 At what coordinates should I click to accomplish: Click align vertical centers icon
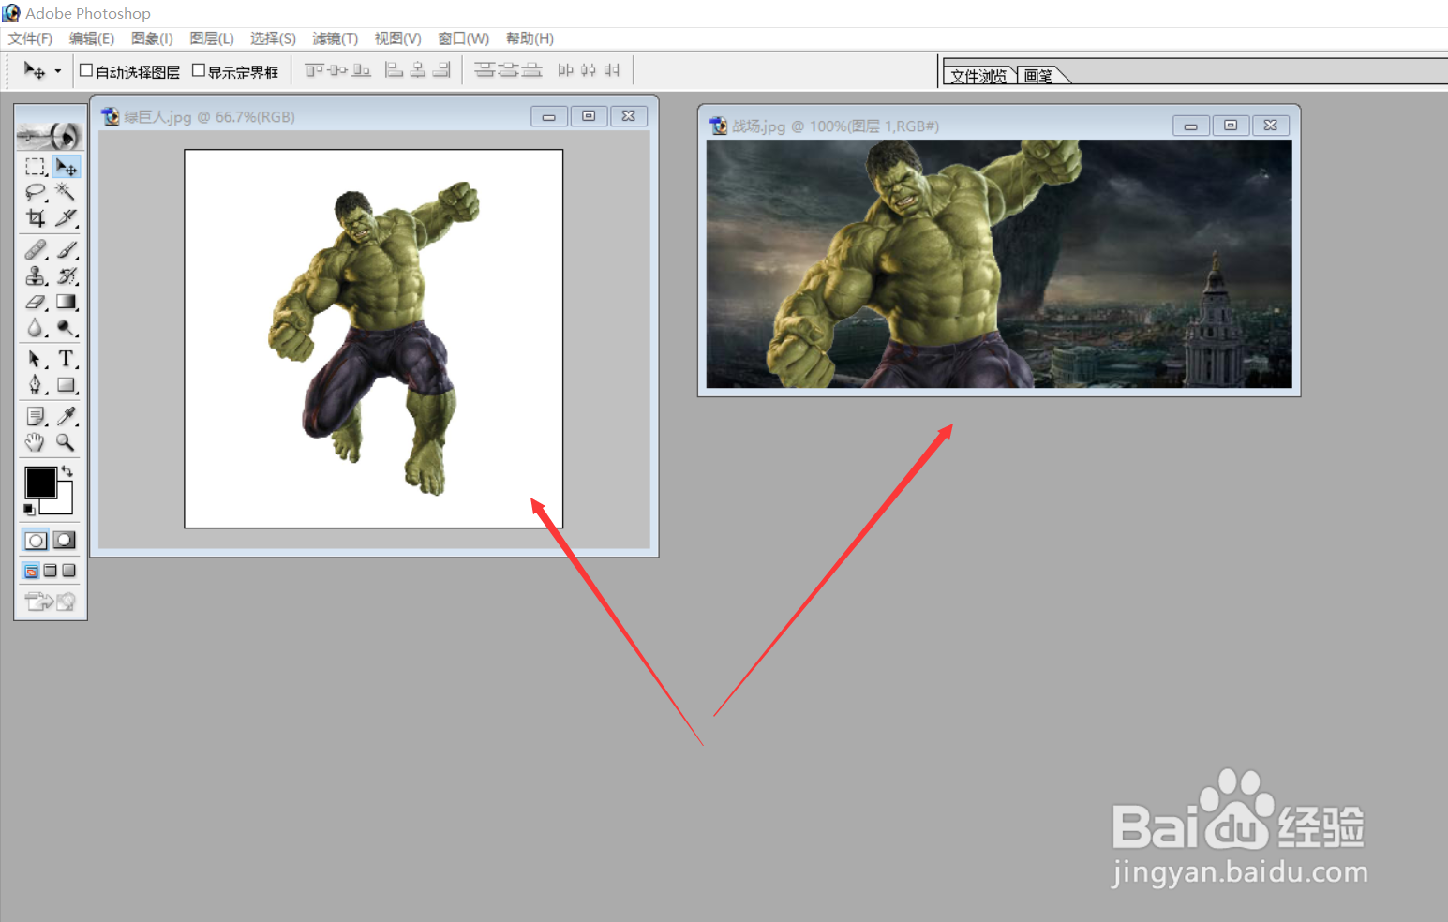coord(337,70)
